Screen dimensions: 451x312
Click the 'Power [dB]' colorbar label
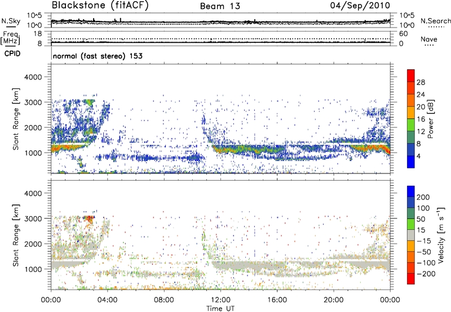[431, 119]
